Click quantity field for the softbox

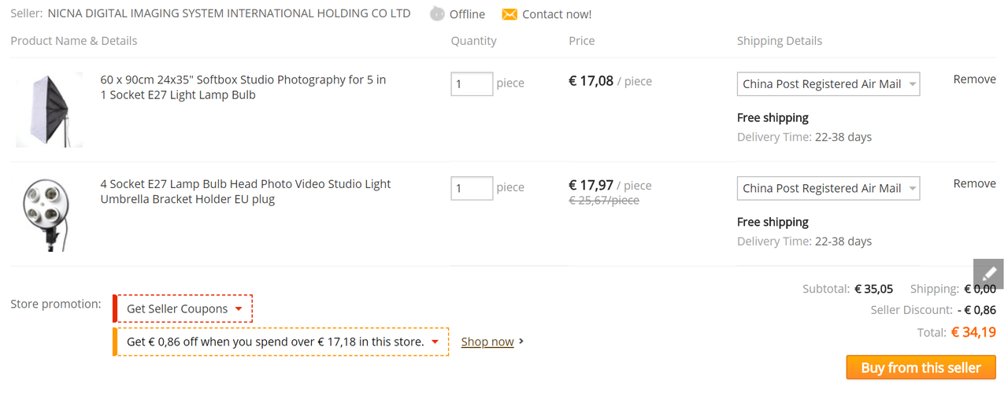[472, 83]
